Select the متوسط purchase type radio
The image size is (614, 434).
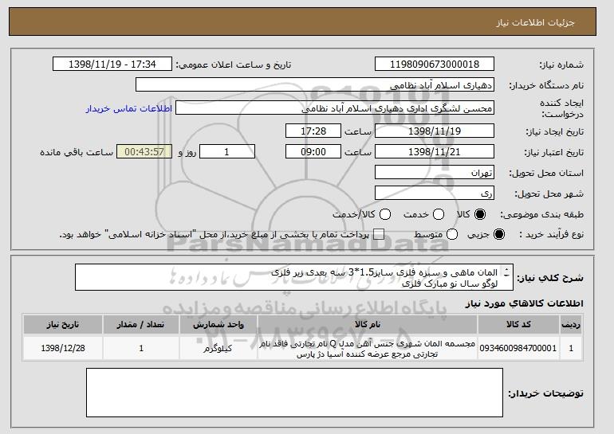[x=452, y=235]
